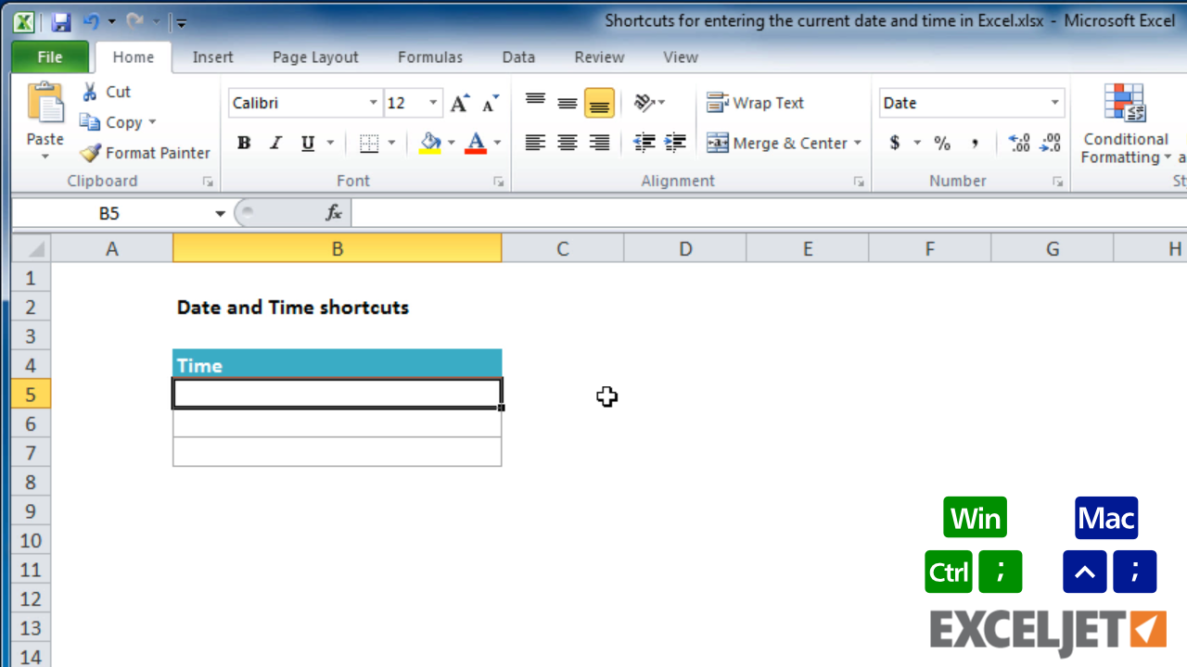Expand the Paste options arrow
This screenshot has height=667, width=1187.
coord(45,157)
